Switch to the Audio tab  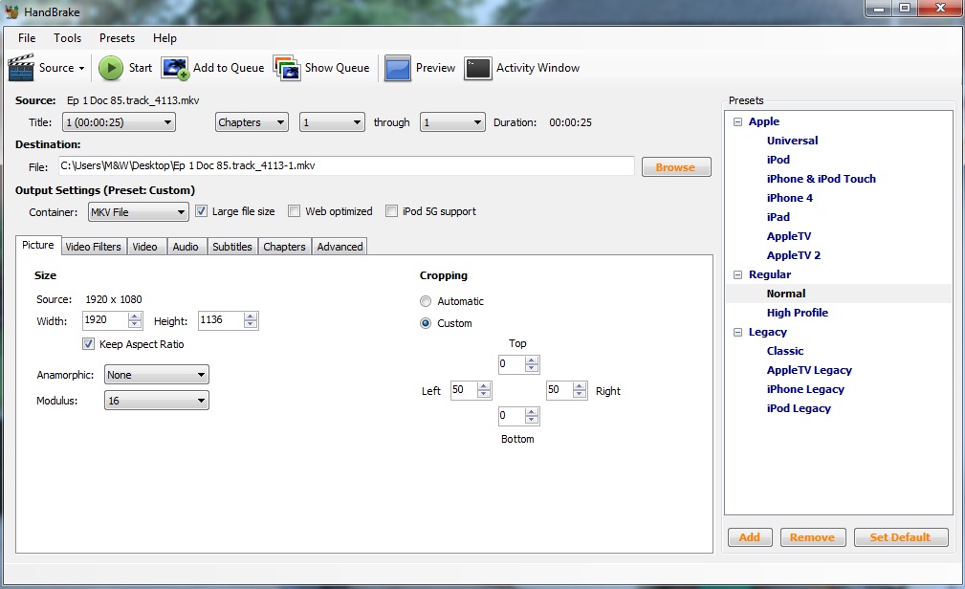[186, 247]
